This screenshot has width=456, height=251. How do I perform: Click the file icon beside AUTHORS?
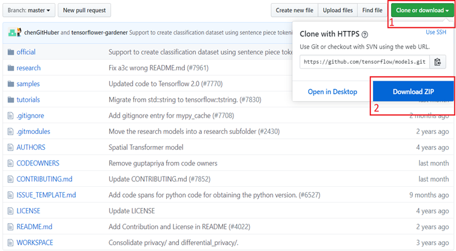(x=10, y=147)
